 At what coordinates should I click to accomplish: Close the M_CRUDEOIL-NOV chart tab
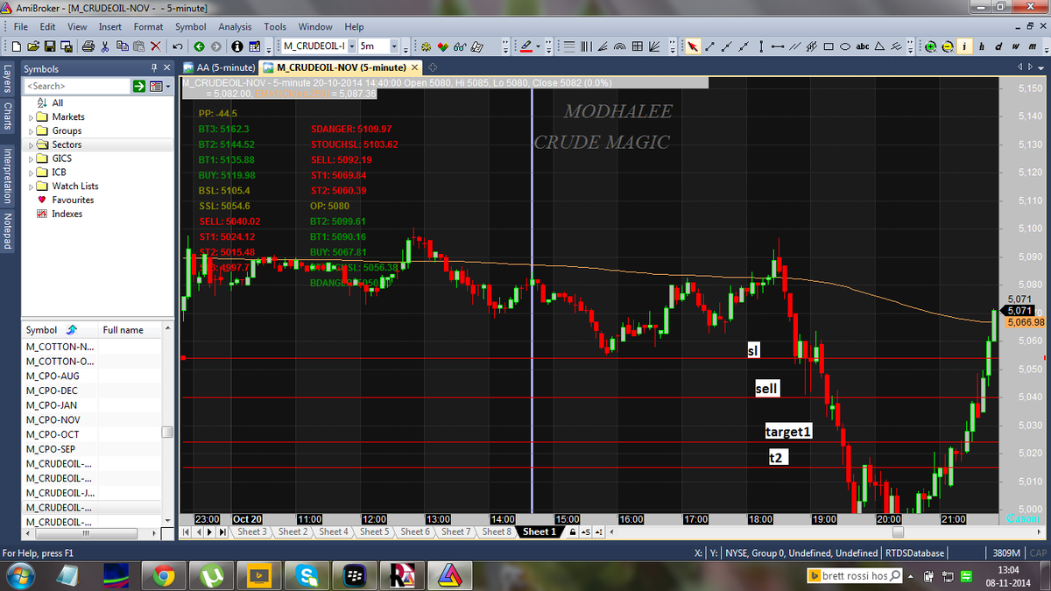pos(415,67)
